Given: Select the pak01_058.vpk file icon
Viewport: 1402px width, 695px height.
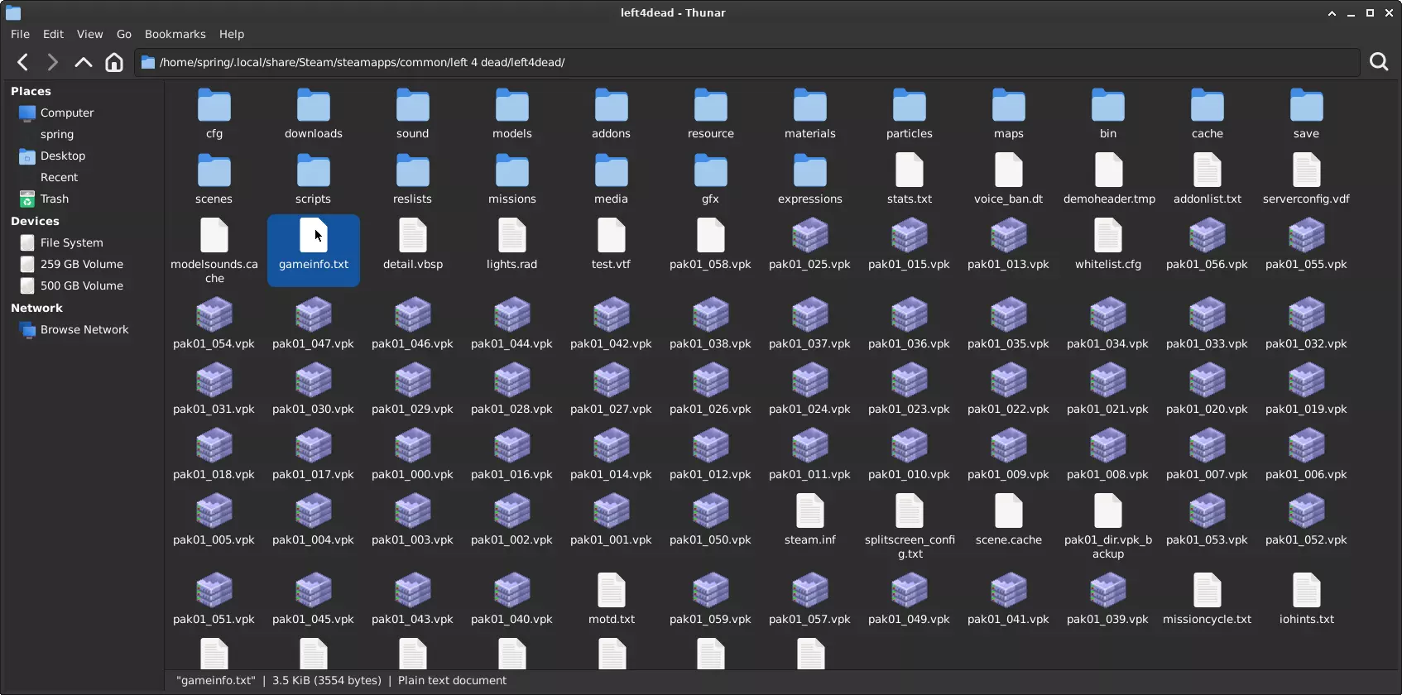Looking at the screenshot, I should click(x=711, y=236).
